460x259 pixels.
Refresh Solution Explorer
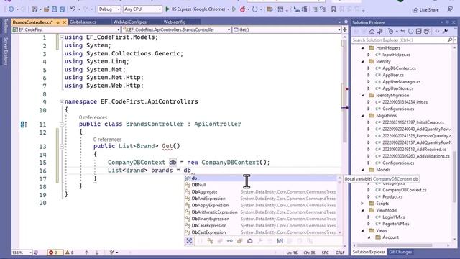(x=410, y=32)
